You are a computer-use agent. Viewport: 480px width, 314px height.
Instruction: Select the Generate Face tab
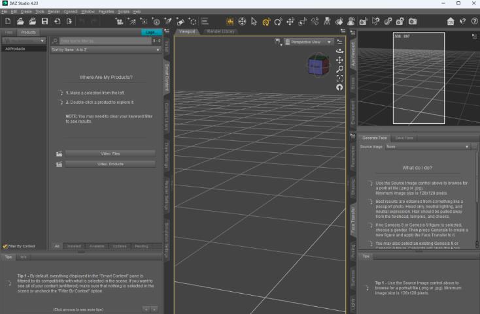pos(375,138)
